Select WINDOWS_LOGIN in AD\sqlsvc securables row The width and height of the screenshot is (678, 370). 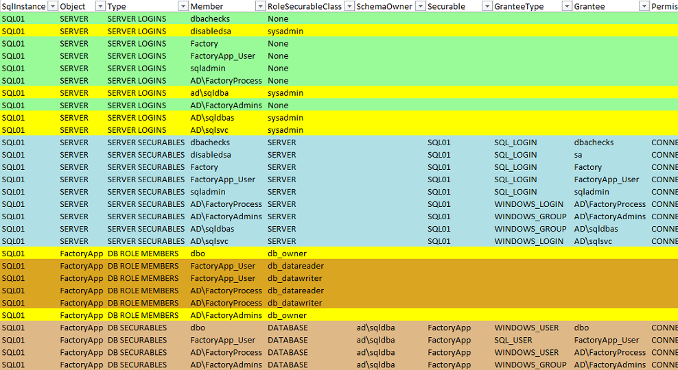point(529,241)
